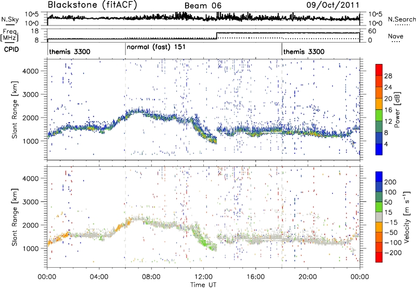Click the 'Beam 06' label
Screen dimensions: 416x288
click(203, 6)
